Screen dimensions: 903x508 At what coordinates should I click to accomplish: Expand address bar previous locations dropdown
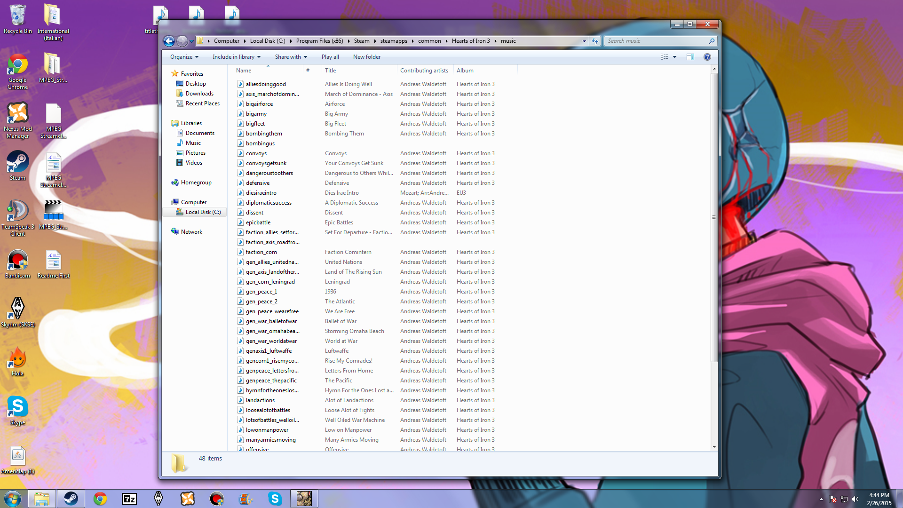pos(584,41)
